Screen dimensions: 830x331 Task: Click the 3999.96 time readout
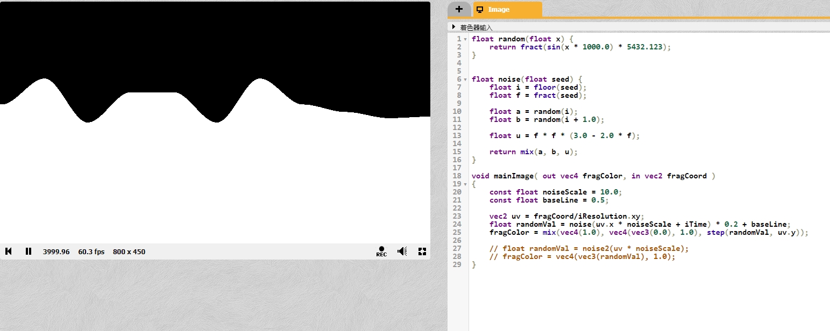click(x=56, y=251)
